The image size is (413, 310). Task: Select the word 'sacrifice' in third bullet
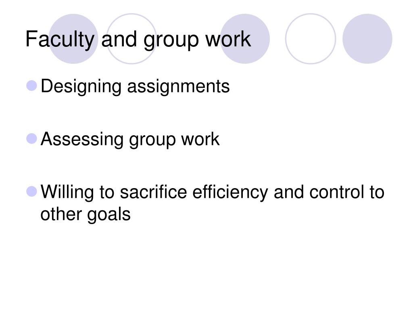coord(153,192)
